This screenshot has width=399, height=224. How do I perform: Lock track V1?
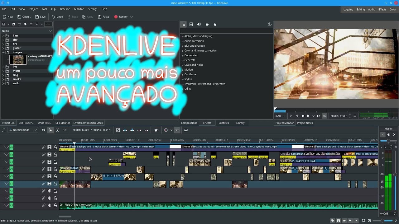coord(55,184)
